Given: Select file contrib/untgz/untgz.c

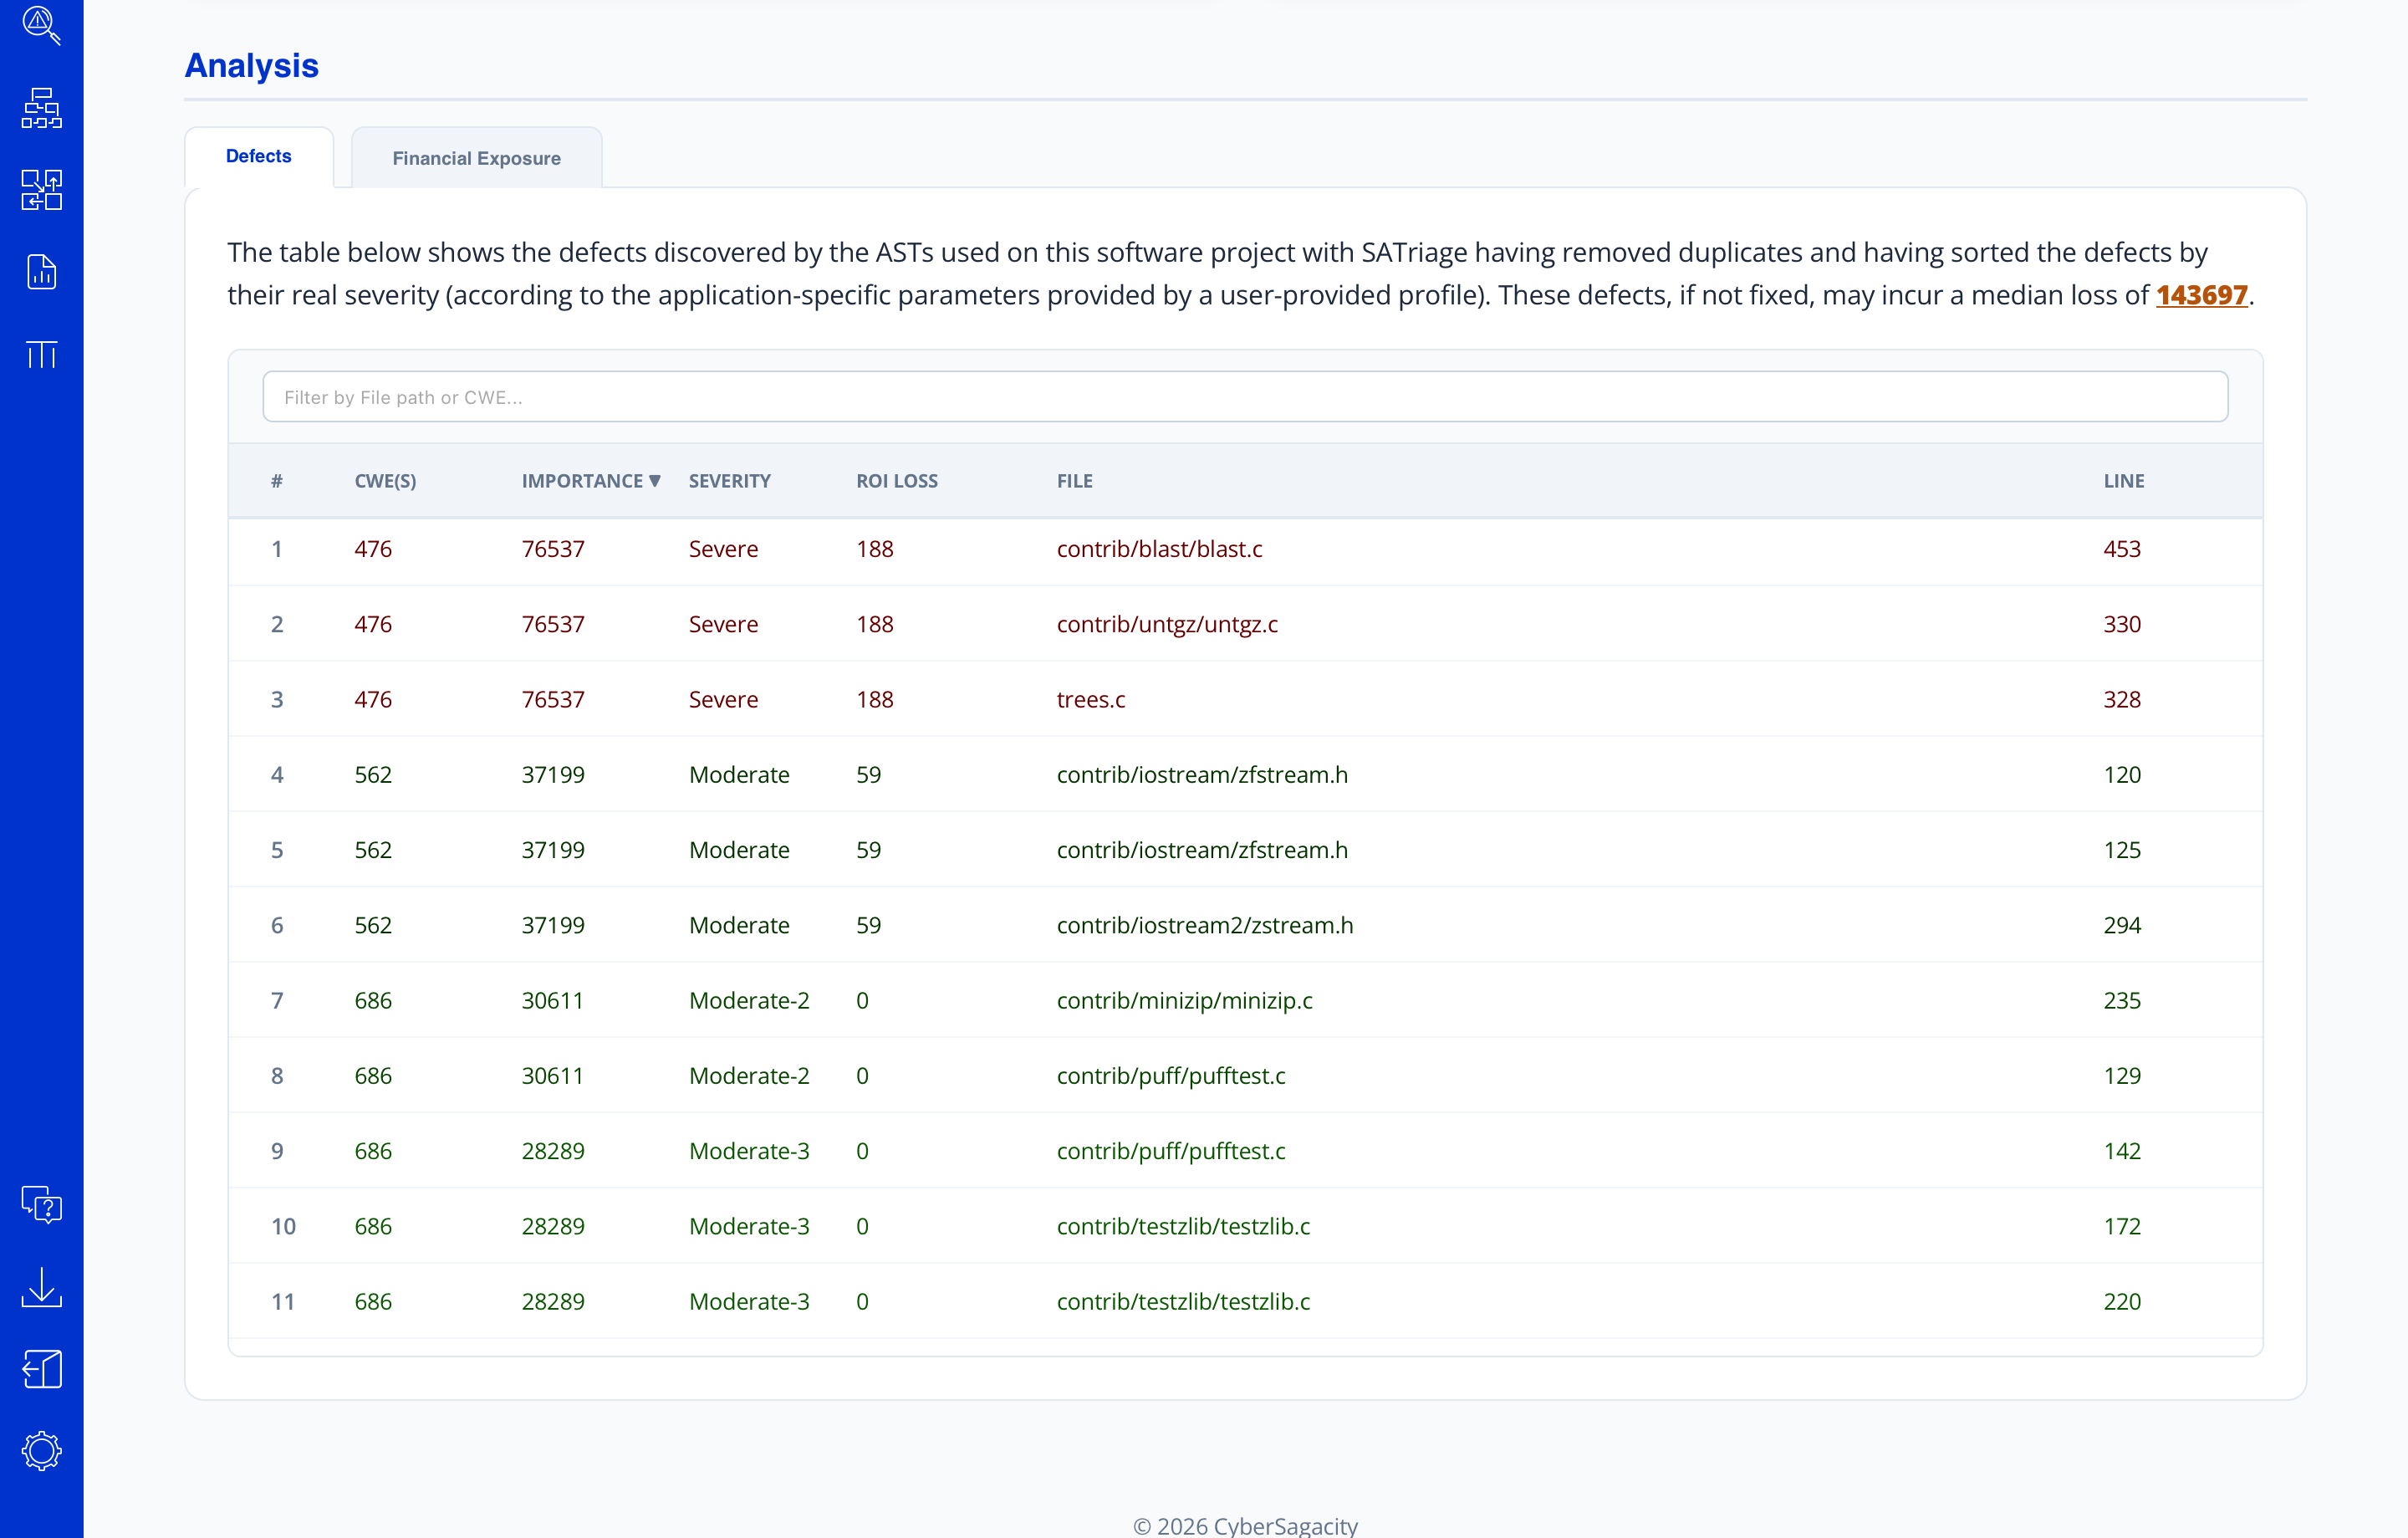Looking at the screenshot, I should [x=1167, y=624].
